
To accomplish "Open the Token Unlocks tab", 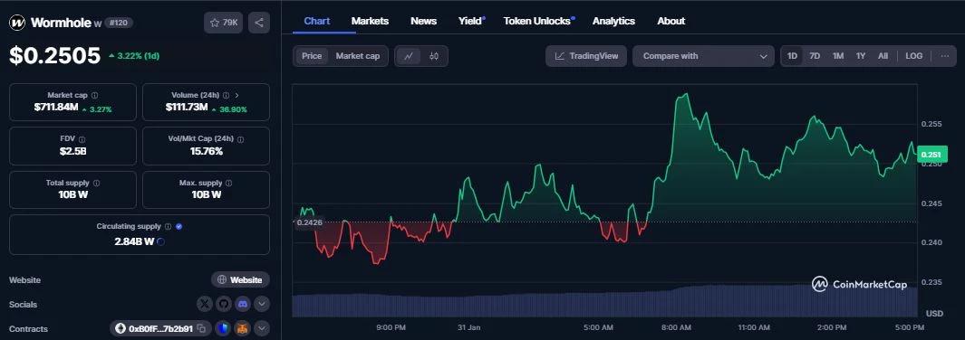I will pyautogui.click(x=538, y=21).
